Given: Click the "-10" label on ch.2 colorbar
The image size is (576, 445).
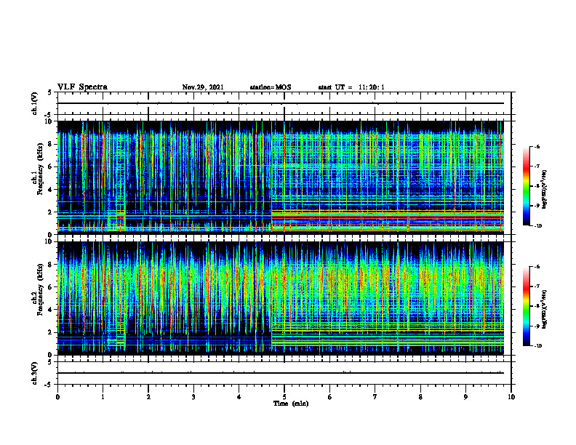Looking at the screenshot, I should (537, 346).
